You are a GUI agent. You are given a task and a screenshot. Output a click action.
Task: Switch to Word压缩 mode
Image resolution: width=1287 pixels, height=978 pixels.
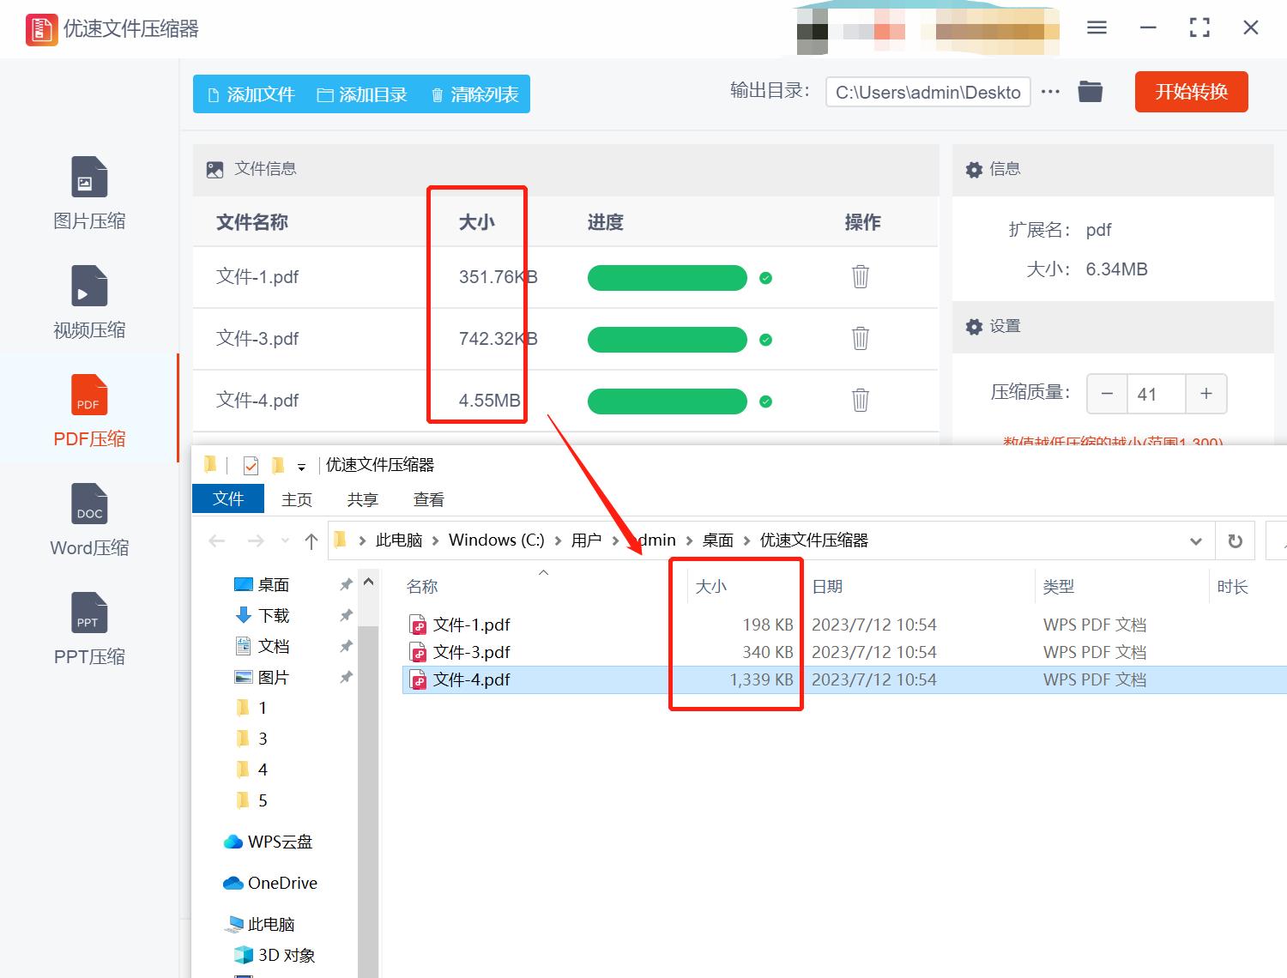pyautogui.click(x=88, y=519)
